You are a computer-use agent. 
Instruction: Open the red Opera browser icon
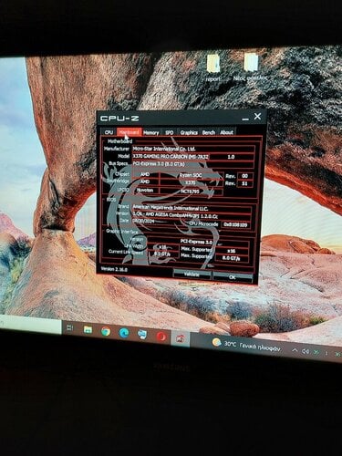coord(161,337)
